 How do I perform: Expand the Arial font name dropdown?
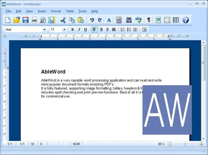[x=44, y=29]
